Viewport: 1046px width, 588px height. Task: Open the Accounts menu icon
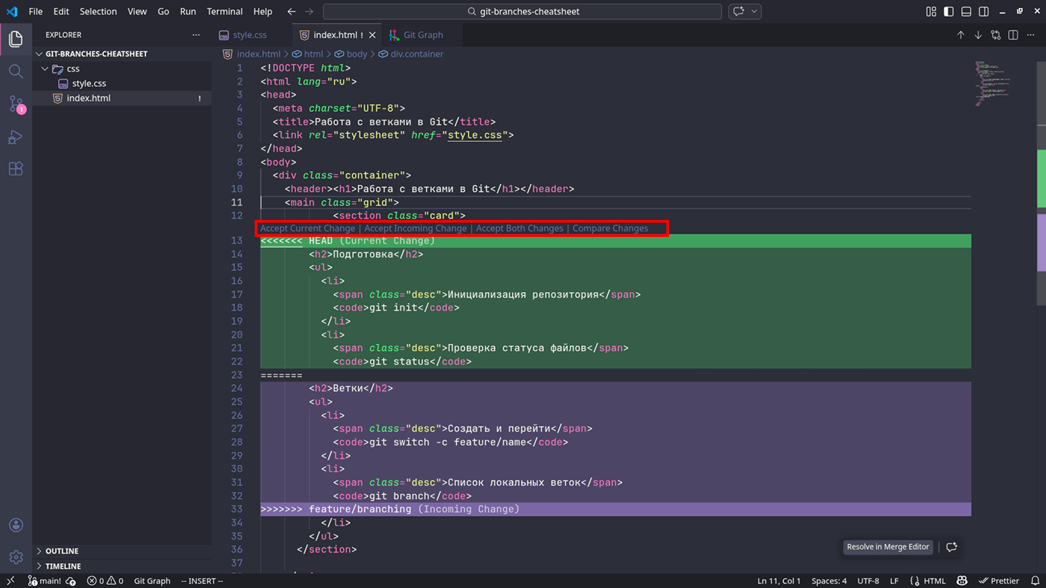(16, 525)
